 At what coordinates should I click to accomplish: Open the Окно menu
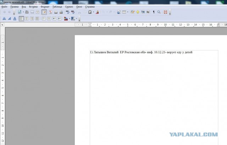pyautogui.click(x=79, y=7)
